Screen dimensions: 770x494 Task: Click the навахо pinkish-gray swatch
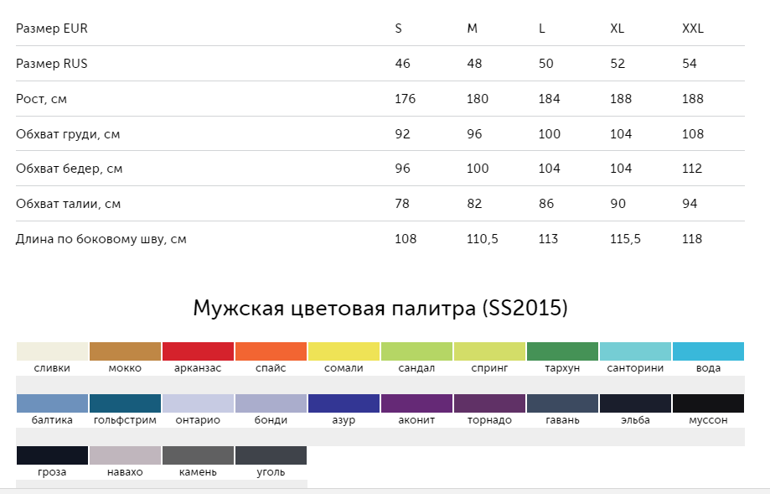125,455
